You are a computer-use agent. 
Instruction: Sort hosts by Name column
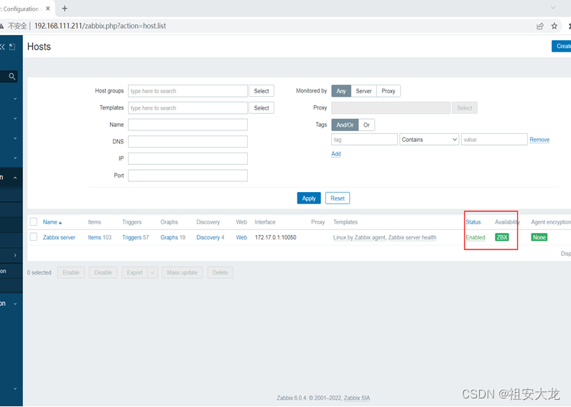[x=52, y=222]
